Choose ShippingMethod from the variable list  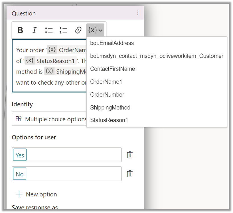pos(110,108)
